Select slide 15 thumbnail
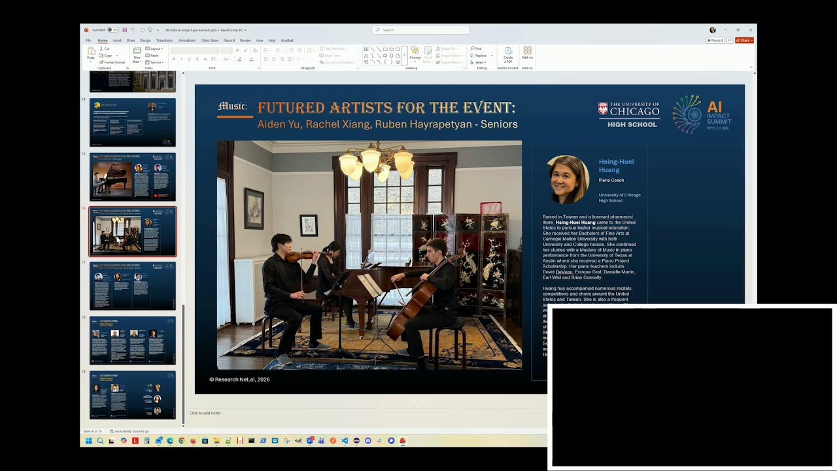 tap(133, 177)
